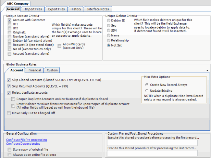
Task: Enable the Allow Wildcards checkbox
Action: (59, 46)
